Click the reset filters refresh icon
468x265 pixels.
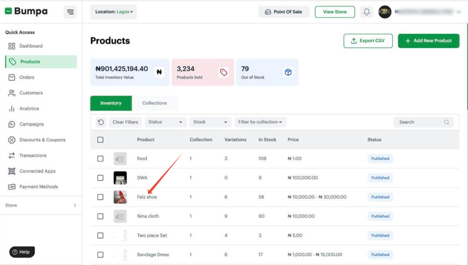pos(101,122)
